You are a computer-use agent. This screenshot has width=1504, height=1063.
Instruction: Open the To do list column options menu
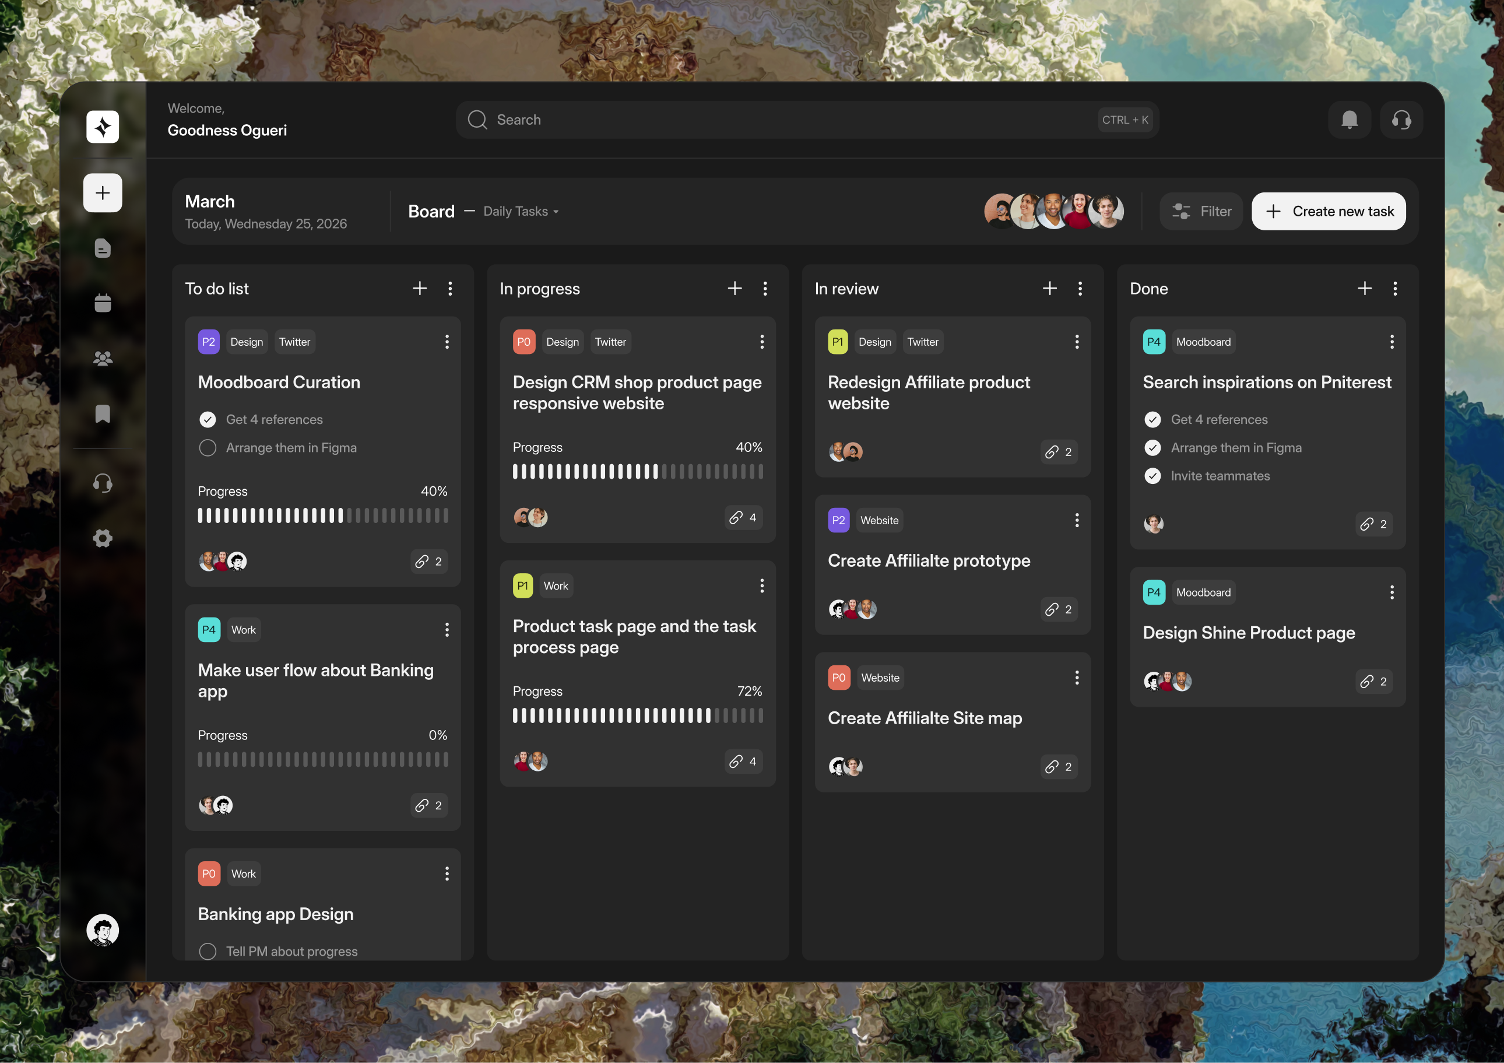pos(450,289)
